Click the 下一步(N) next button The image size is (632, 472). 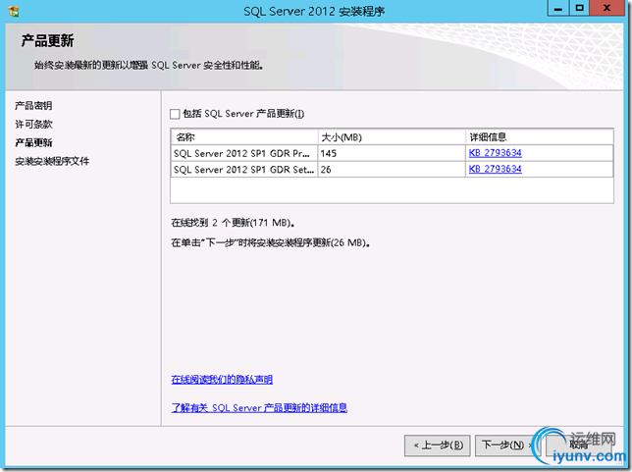click(x=507, y=446)
